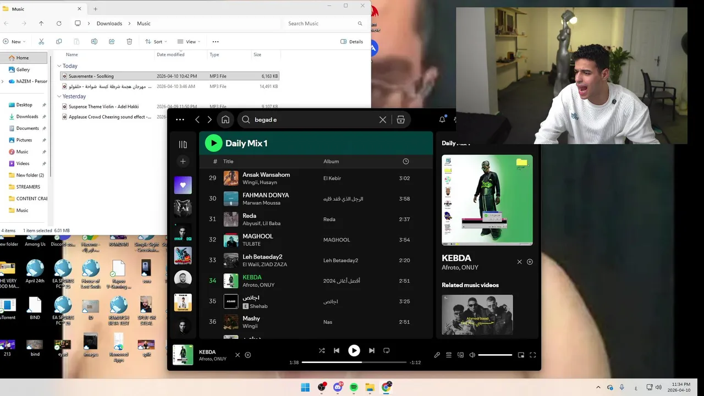Refresh the Explorer Music folder
The width and height of the screenshot is (704, 396).
[59, 23]
